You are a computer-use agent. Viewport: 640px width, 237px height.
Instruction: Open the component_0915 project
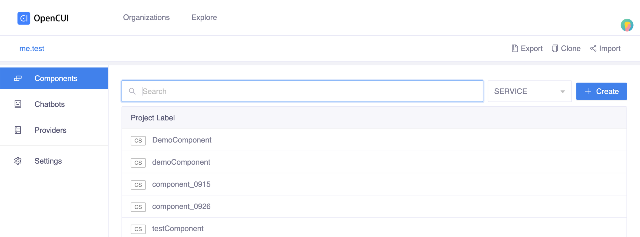coord(181,184)
